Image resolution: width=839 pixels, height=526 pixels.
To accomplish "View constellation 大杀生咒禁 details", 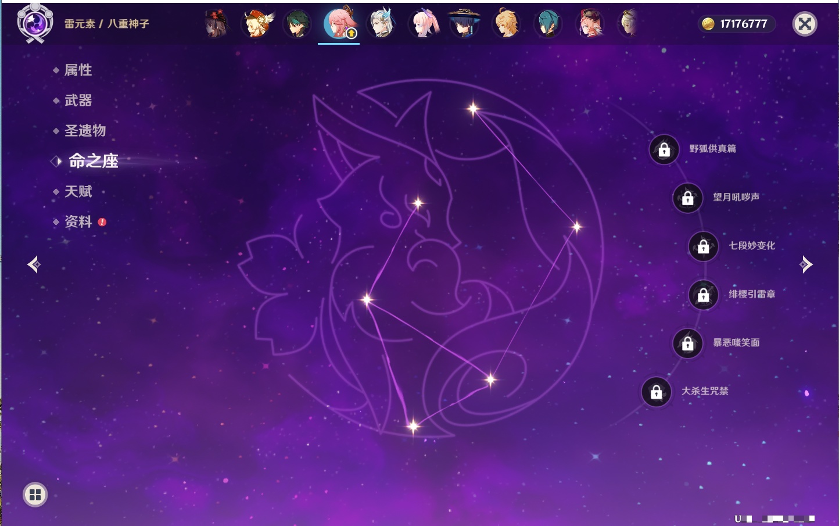I will 705,391.
